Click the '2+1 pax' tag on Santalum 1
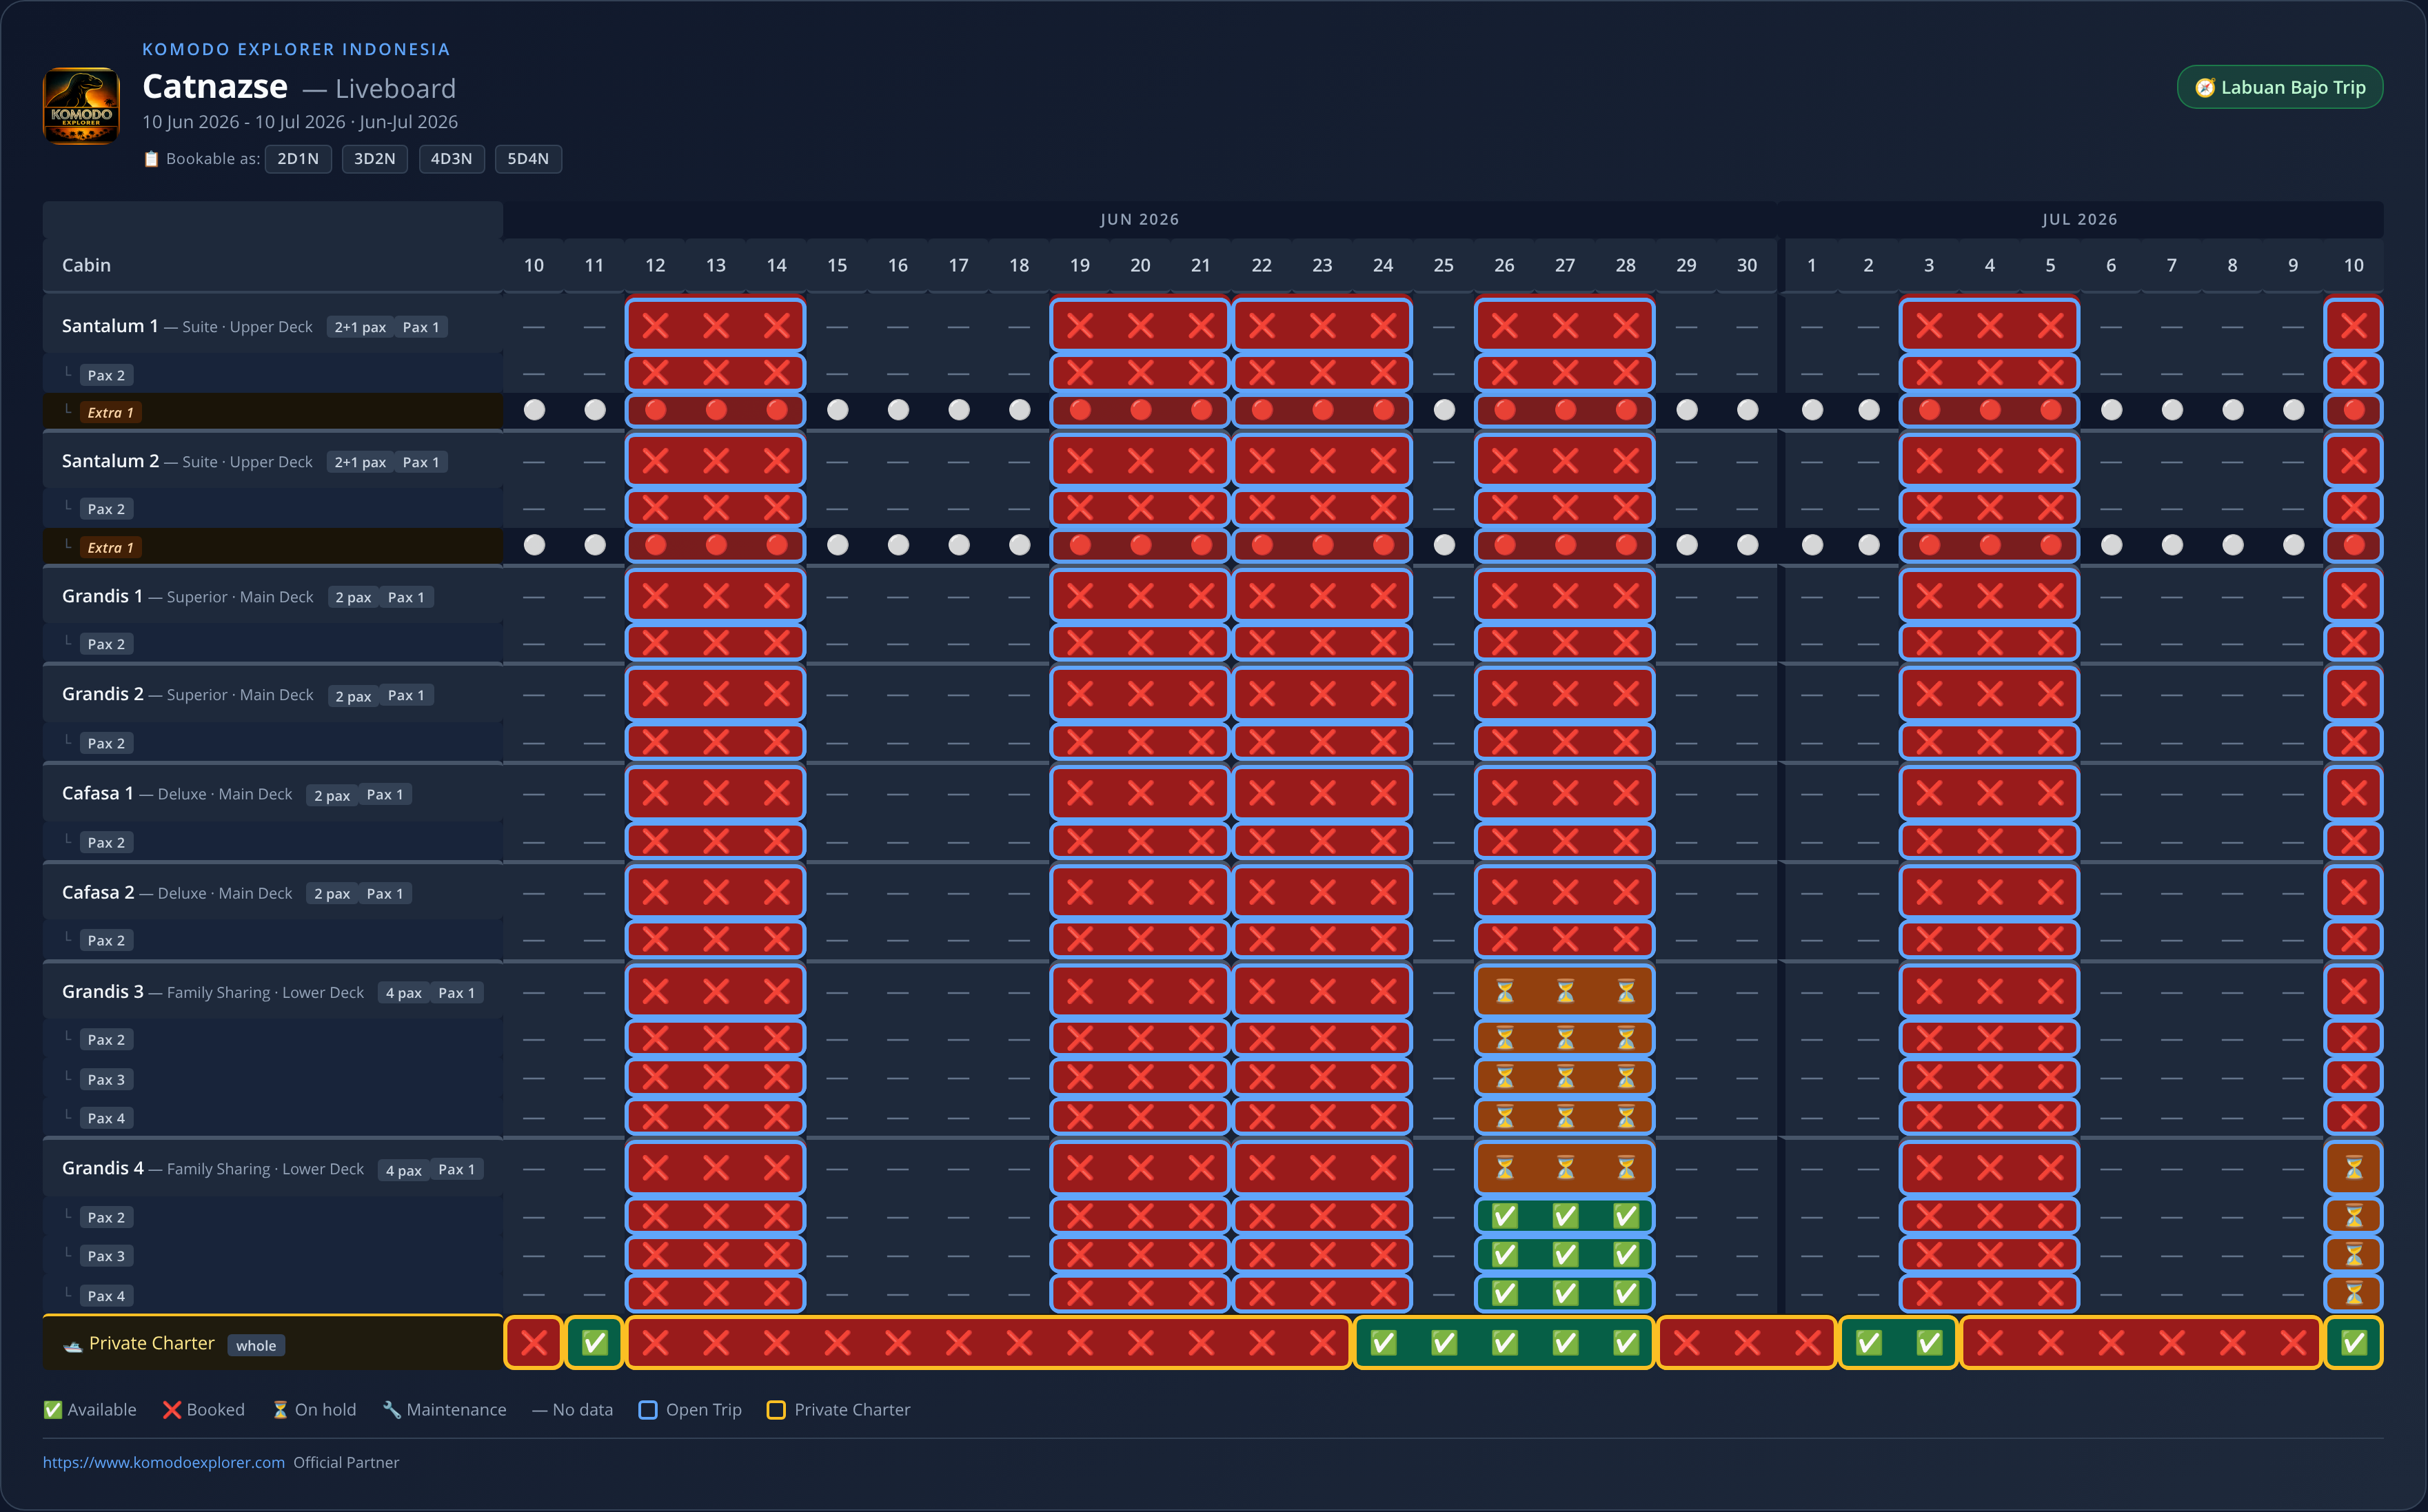 pyautogui.click(x=360, y=327)
